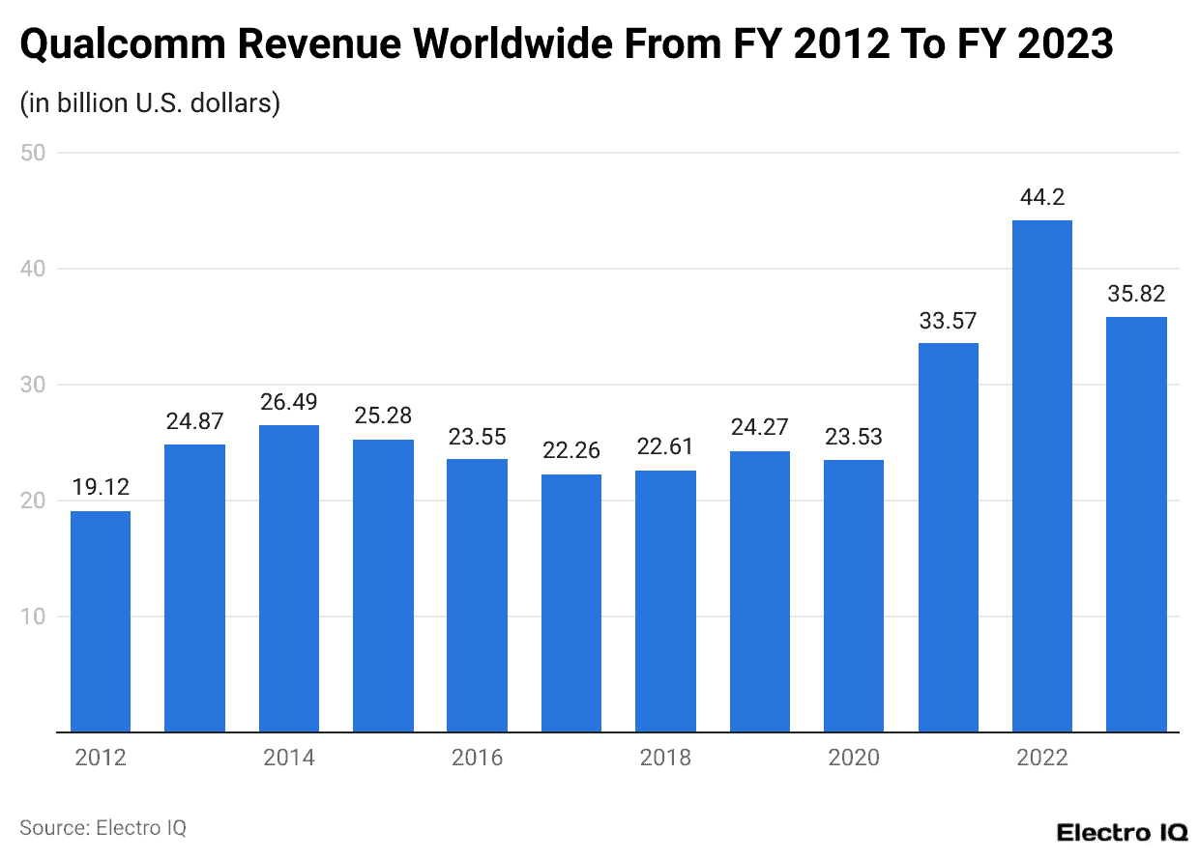1199x860 pixels.
Task: Click the 33.57 bar
Action: (x=949, y=536)
